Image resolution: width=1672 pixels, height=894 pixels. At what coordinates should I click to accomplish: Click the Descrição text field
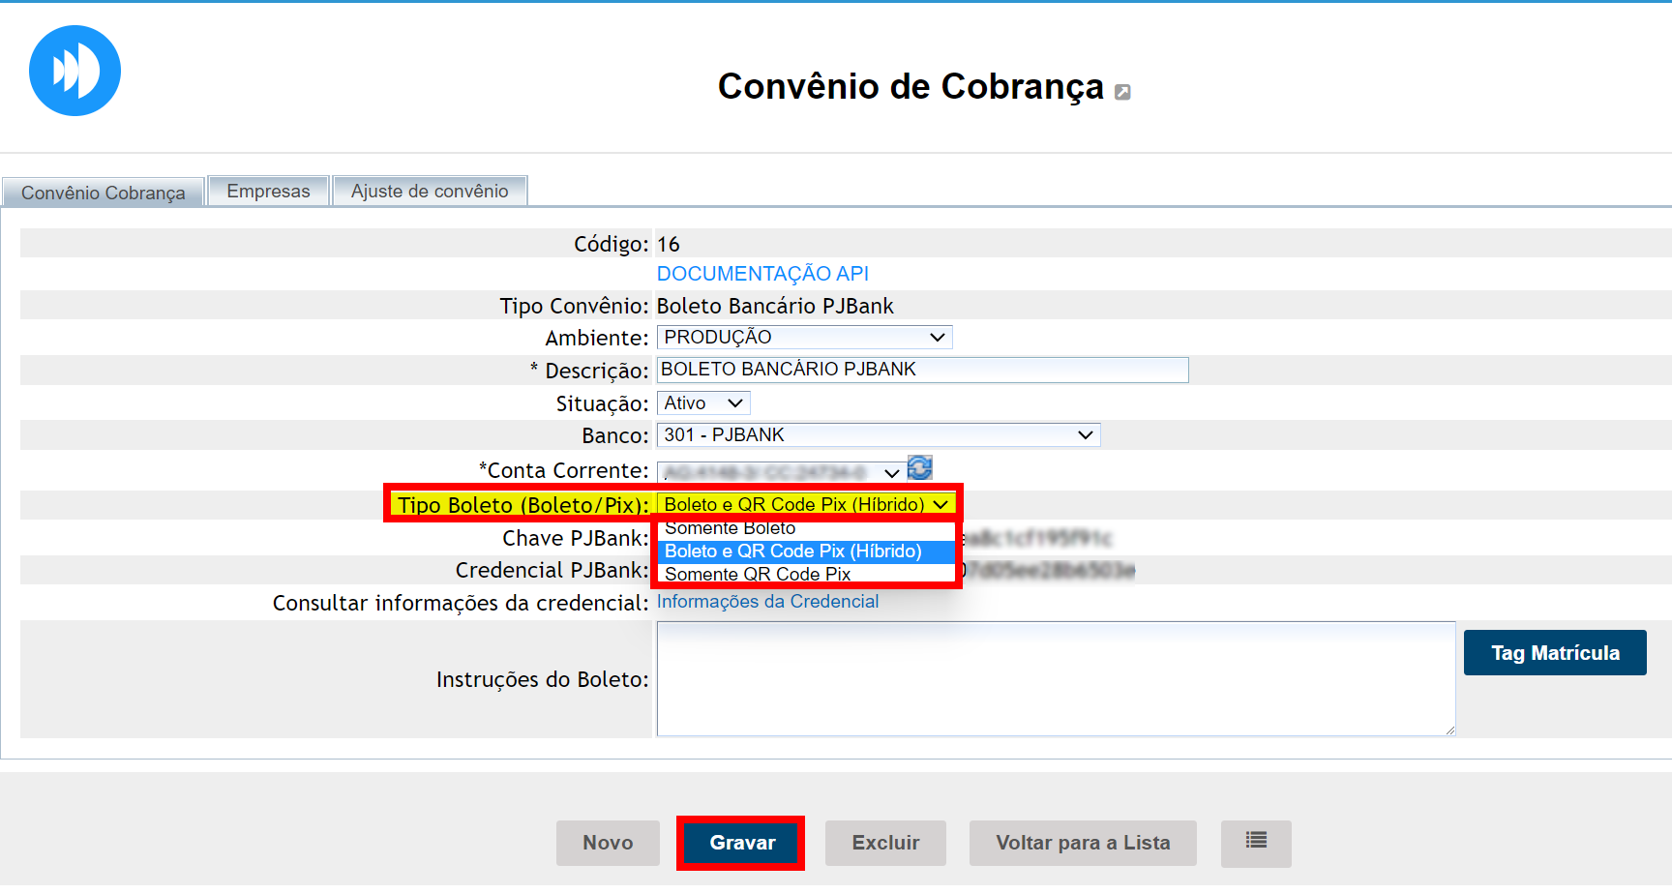click(x=922, y=370)
